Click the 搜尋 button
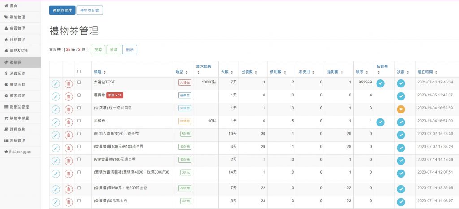 click(98, 50)
